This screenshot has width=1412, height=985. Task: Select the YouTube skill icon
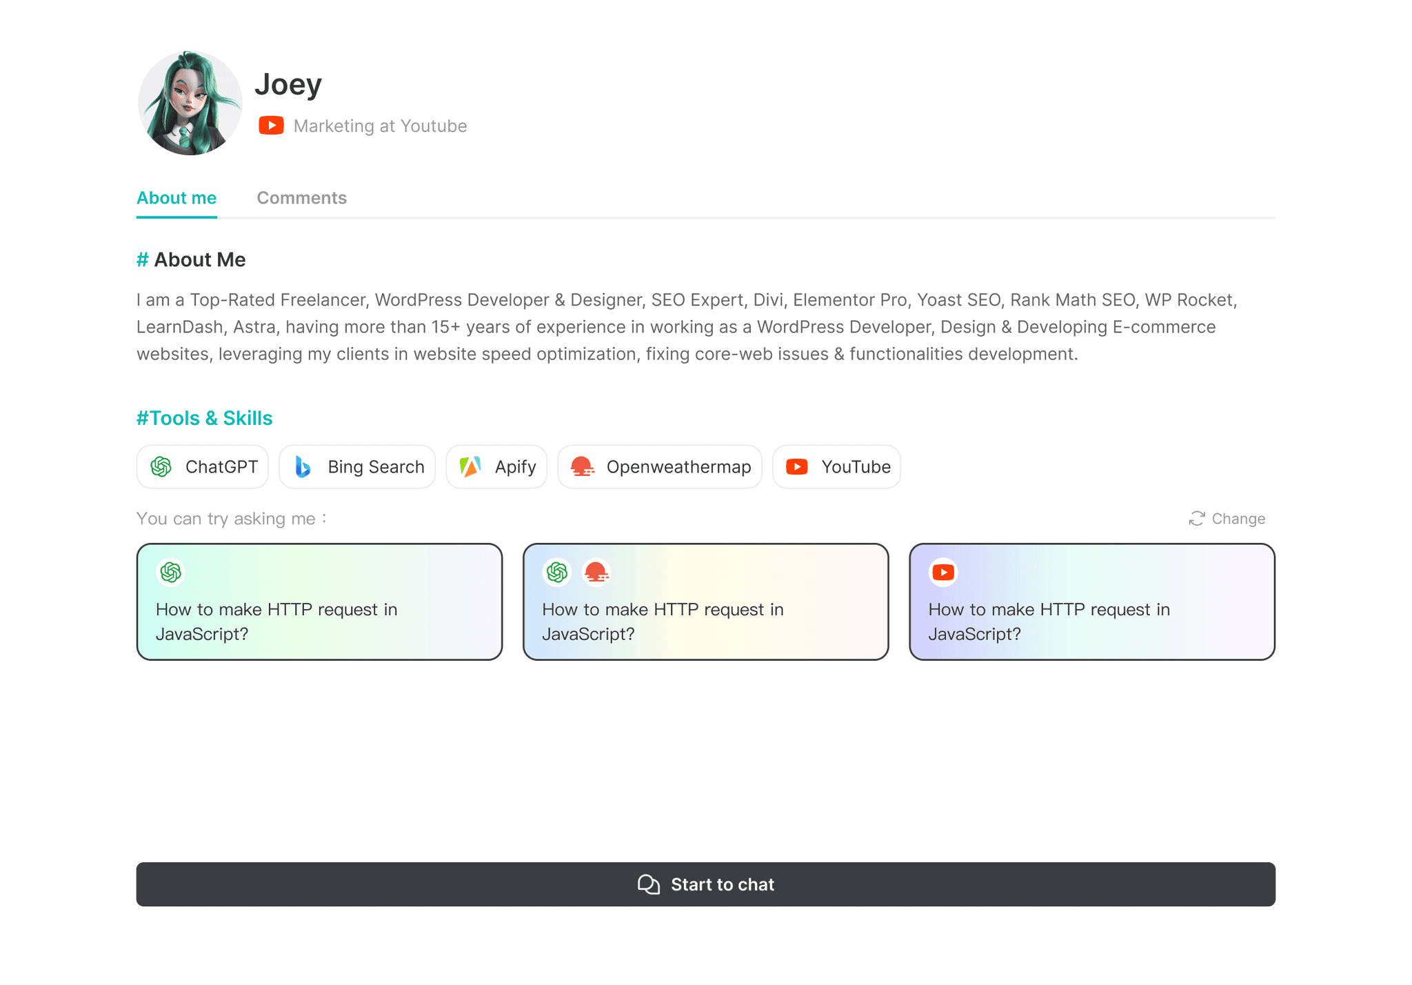[x=797, y=466]
